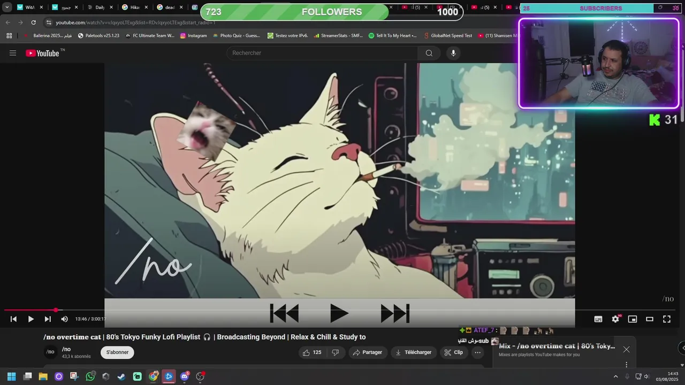Click the large overlay next-track button
Viewport: 685px width, 385px height.
[395, 313]
